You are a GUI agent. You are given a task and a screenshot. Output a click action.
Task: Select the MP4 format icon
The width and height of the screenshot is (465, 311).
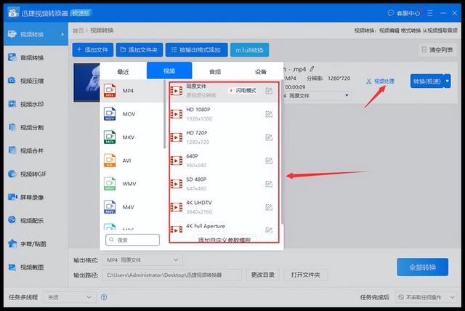tap(110, 91)
